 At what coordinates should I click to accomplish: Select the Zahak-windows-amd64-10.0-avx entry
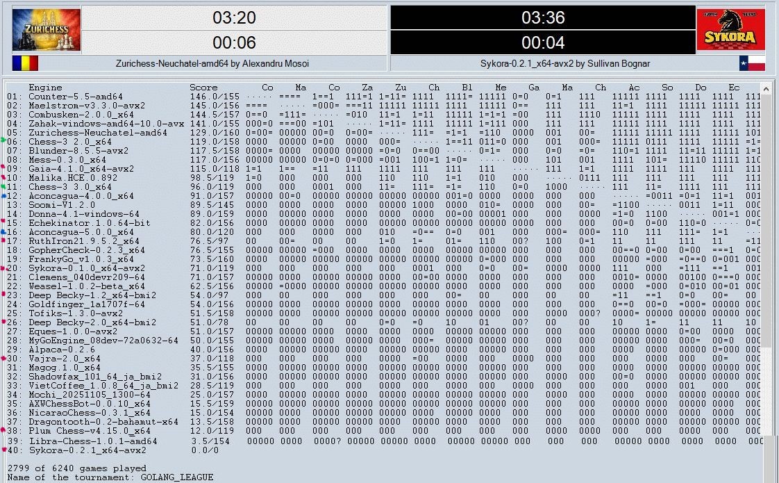383,124
